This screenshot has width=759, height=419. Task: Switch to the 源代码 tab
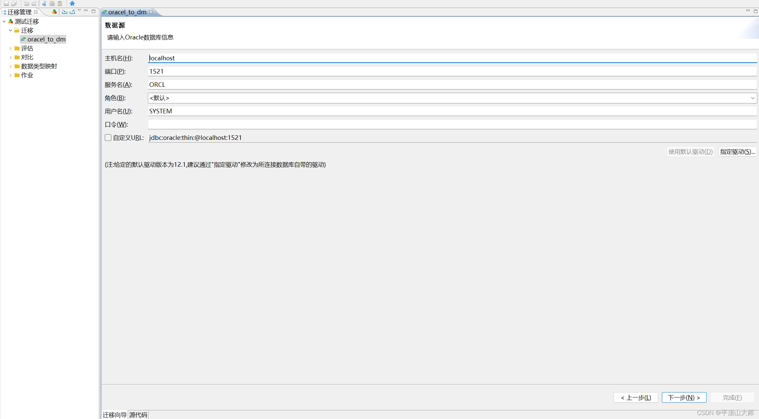tap(138, 415)
